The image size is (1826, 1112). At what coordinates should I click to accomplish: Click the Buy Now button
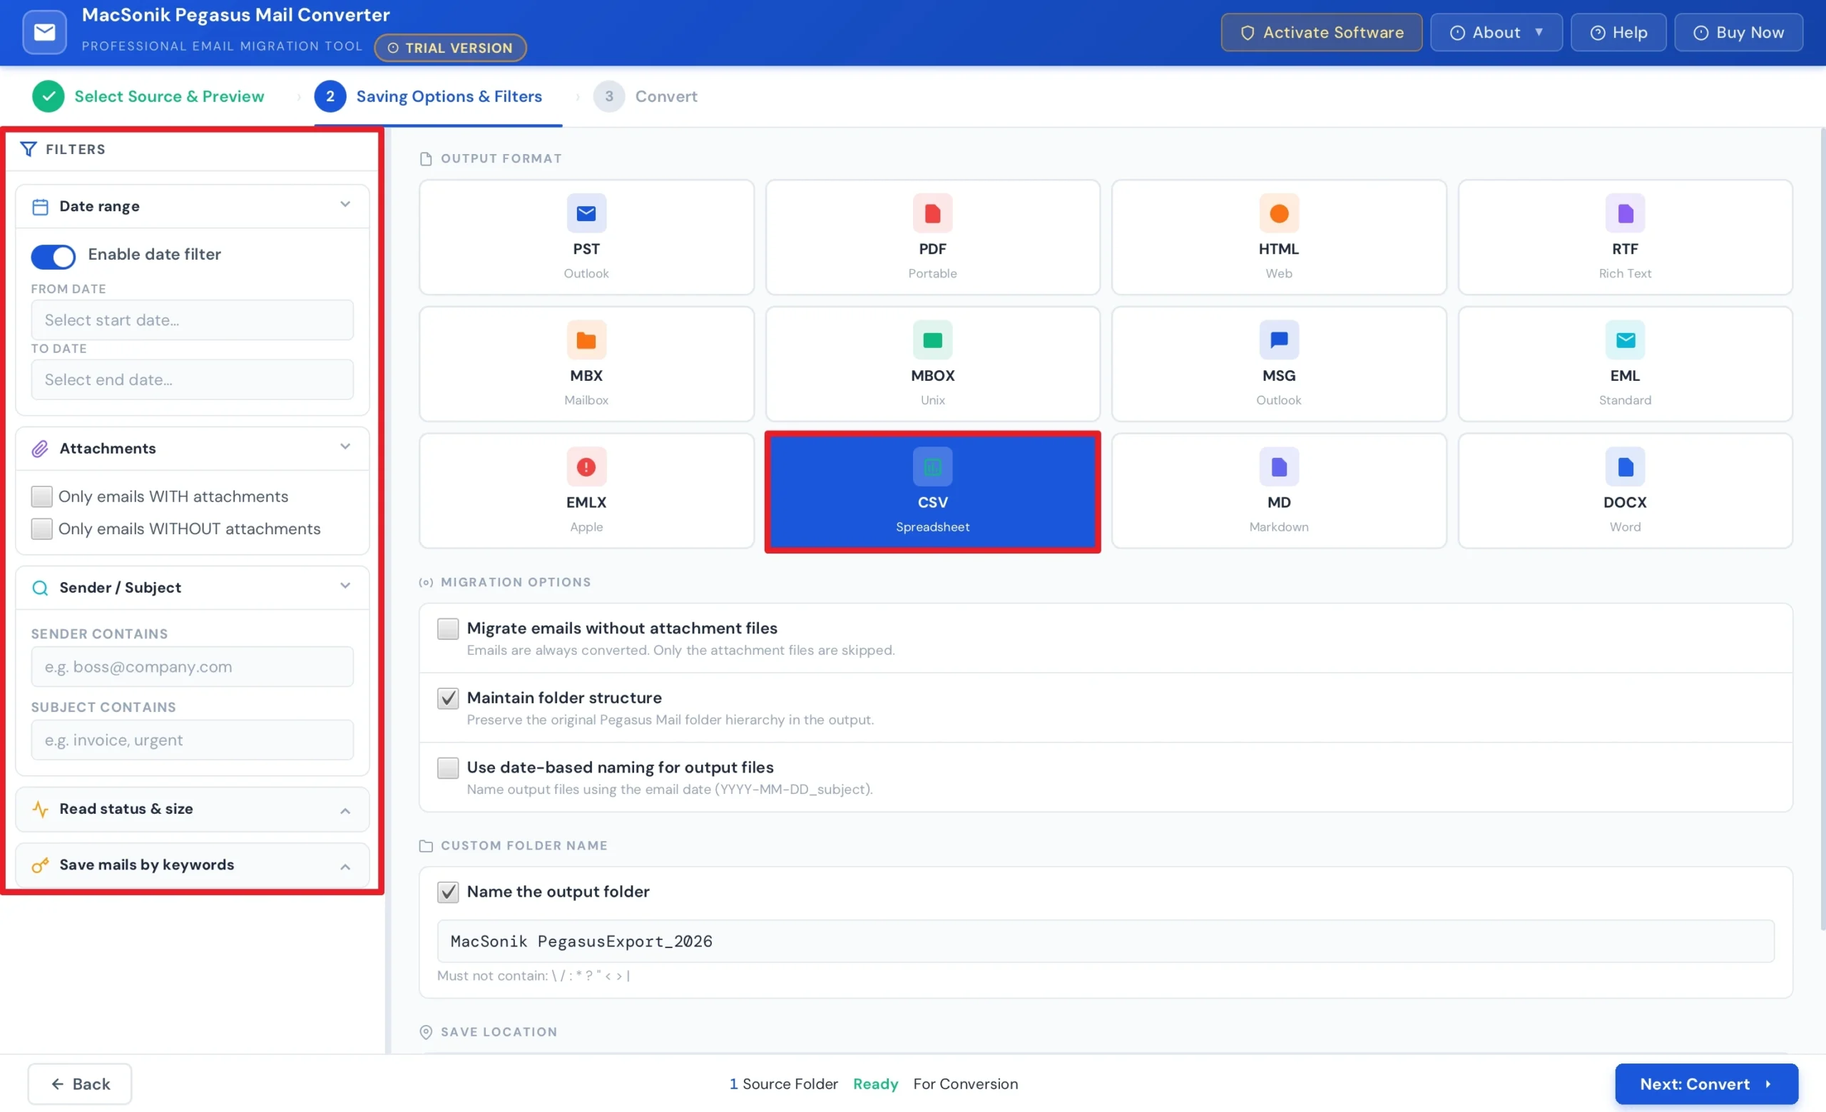click(x=1738, y=33)
